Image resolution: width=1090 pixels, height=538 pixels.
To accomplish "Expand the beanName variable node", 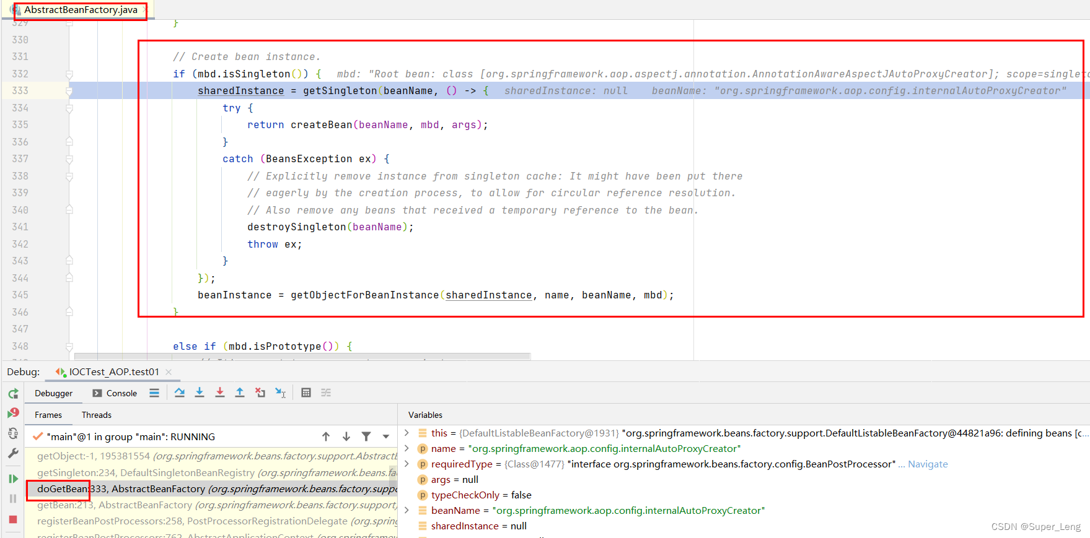I will click(407, 510).
